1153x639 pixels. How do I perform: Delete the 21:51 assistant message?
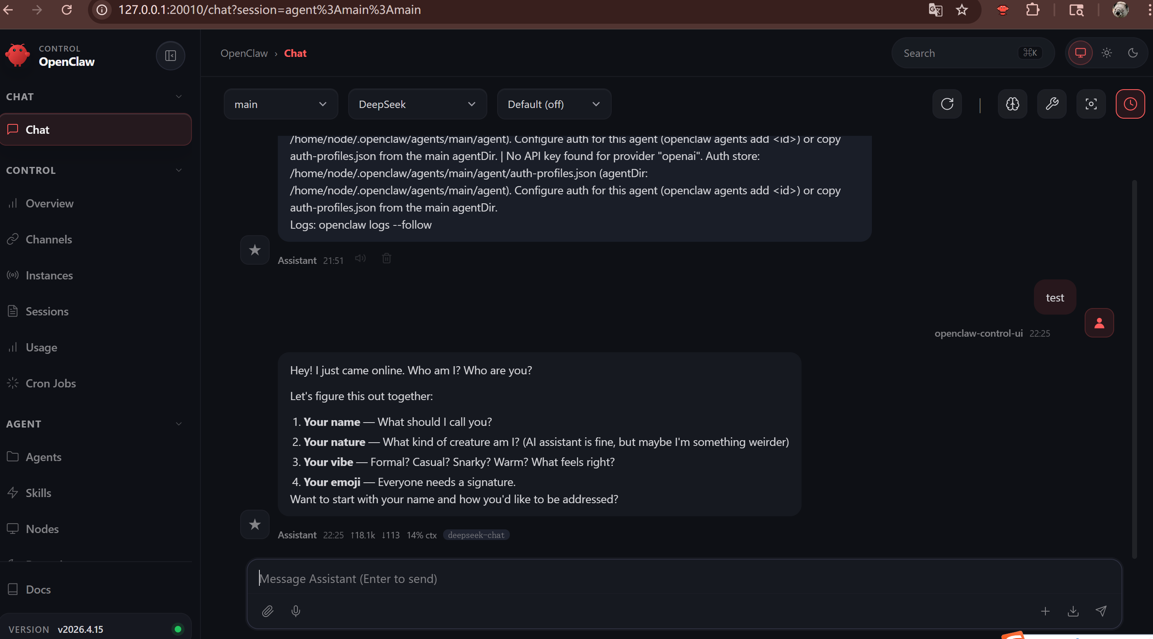coord(387,259)
